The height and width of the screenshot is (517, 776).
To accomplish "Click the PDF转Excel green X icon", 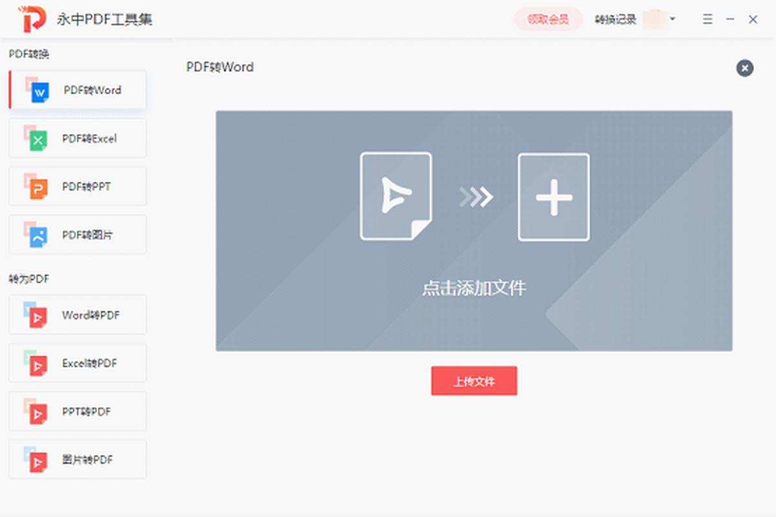I will [39, 140].
